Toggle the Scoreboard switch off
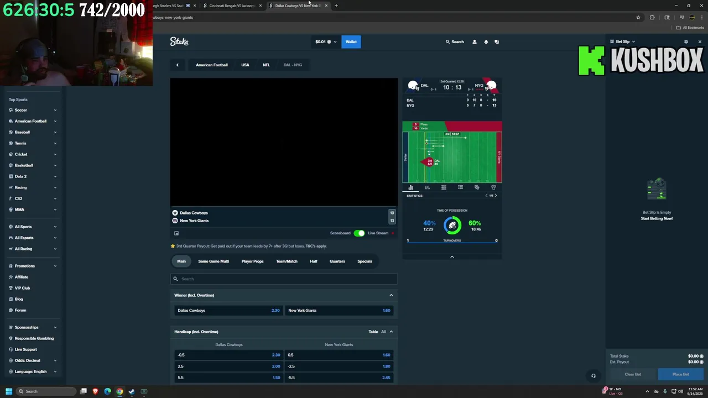The height and width of the screenshot is (398, 708). [x=359, y=233]
